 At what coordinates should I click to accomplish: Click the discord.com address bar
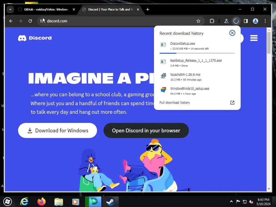(x=121, y=21)
